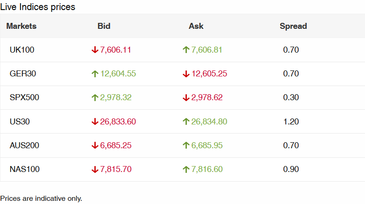Choose the US30 market name
This screenshot has width=365, height=204.
pyautogui.click(x=20, y=122)
